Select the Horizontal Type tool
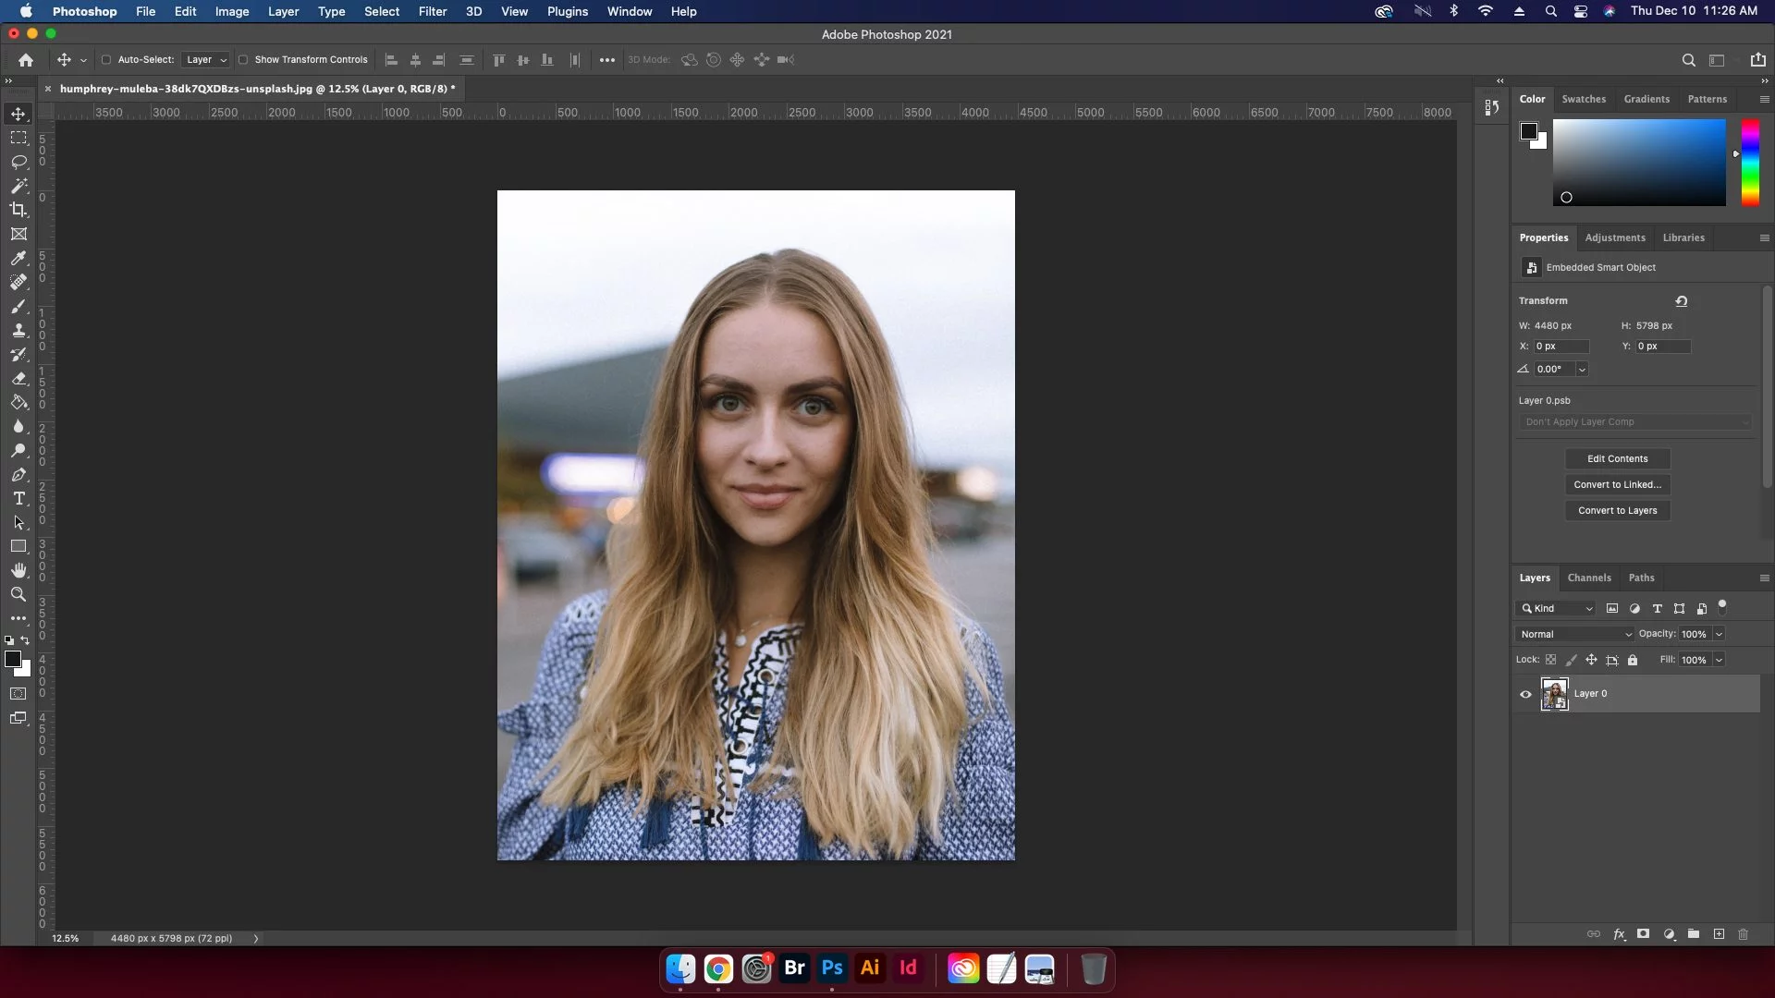Image resolution: width=1775 pixels, height=998 pixels. coord(18,499)
